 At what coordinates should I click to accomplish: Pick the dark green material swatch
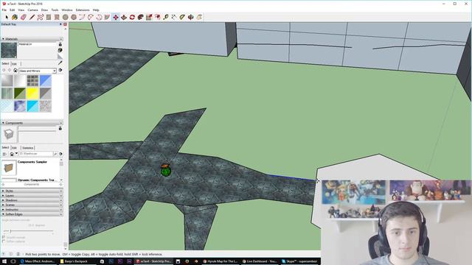coord(20,93)
